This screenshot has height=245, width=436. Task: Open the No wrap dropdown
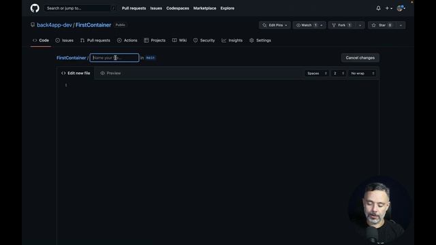click(362, 73)
